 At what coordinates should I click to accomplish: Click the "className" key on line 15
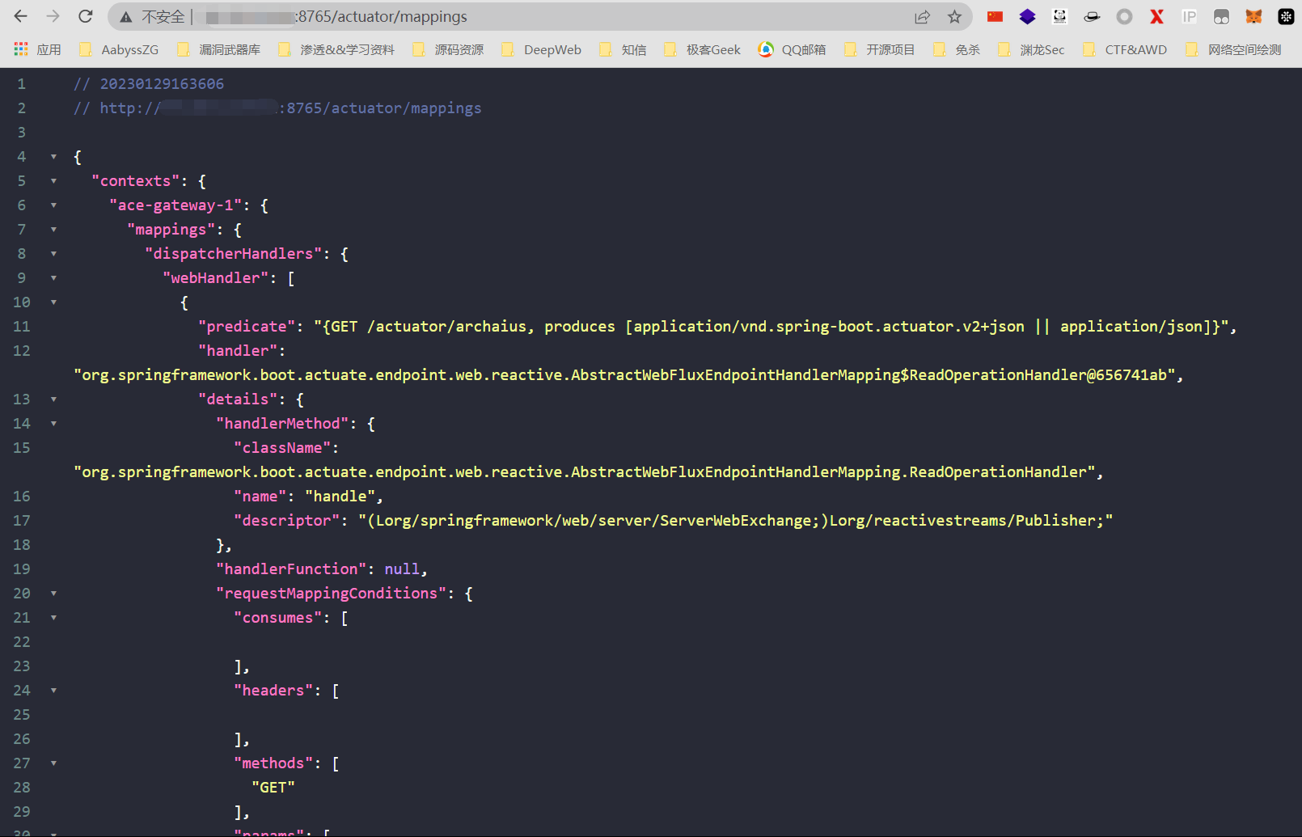(282, 448)
